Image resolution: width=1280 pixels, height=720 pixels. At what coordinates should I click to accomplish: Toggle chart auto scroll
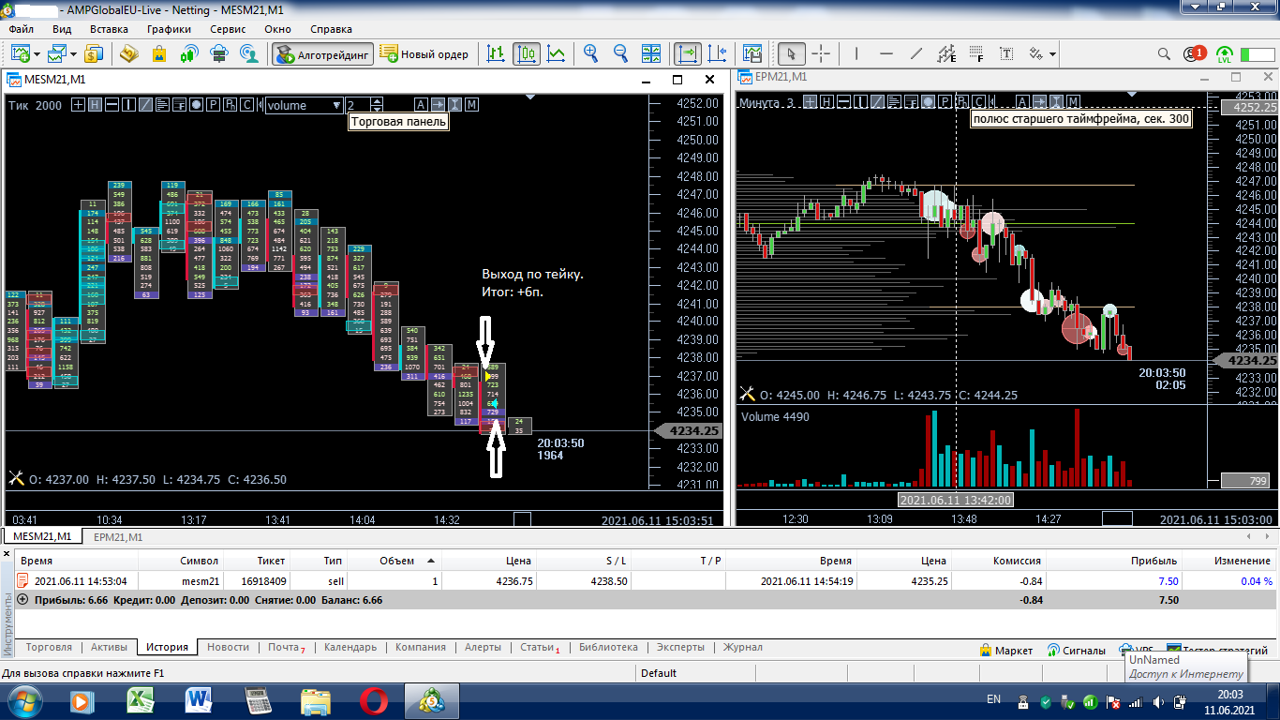(688, 53)
